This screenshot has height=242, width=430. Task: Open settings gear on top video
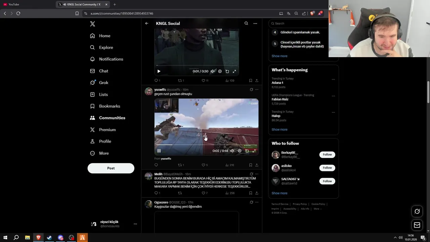[220, 71]
